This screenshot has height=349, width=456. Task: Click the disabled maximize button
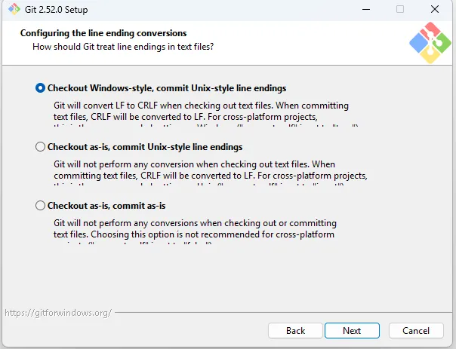400,9
